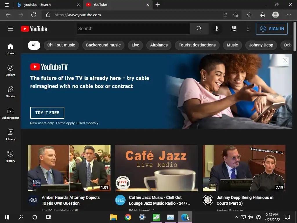Click TRY IT FREE button

tap(47, 113)
